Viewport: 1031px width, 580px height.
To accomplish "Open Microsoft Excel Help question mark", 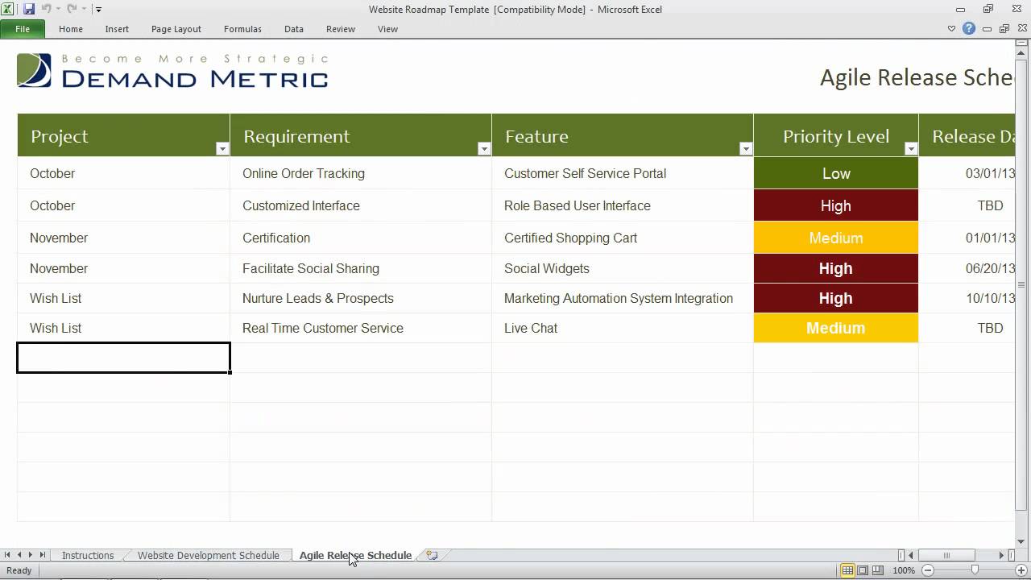I will (969, 29).
